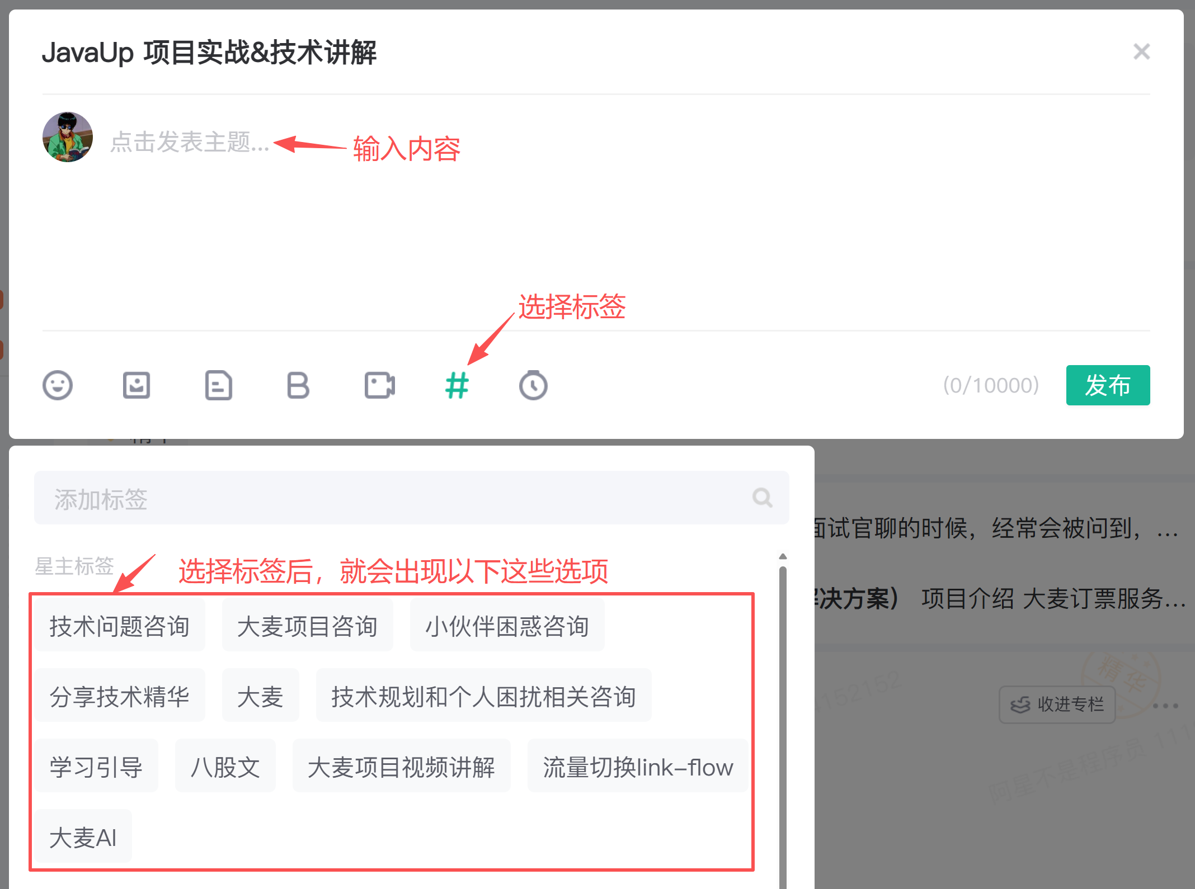The image size is (1195, 889).
Task: Click the tag list scrollbar up arrow
Action: tap(783, 556)
